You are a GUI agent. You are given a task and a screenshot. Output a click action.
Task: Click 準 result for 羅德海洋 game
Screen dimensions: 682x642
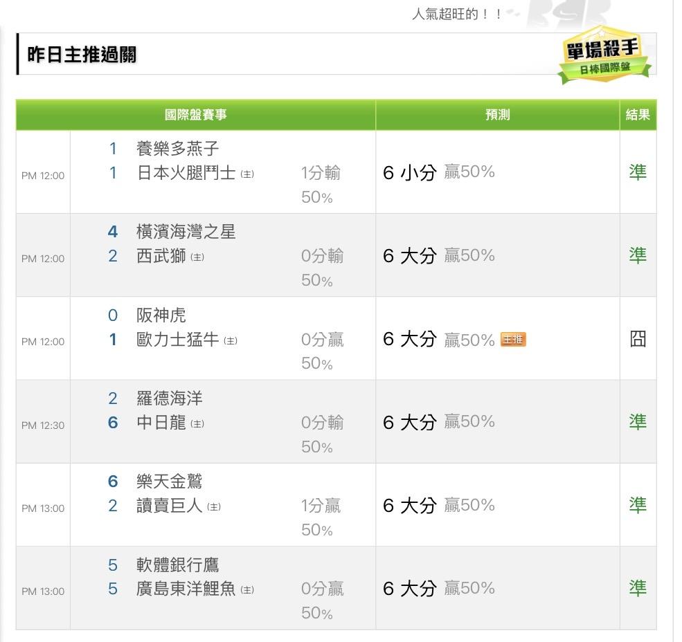tap(637, 422)
